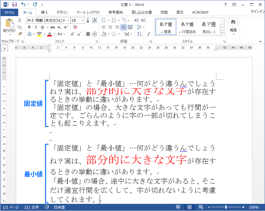Apply the 見出し 1 style
The height and width of the screenshot is (211, 265).
pyautogui.click(x=209, y=27)
